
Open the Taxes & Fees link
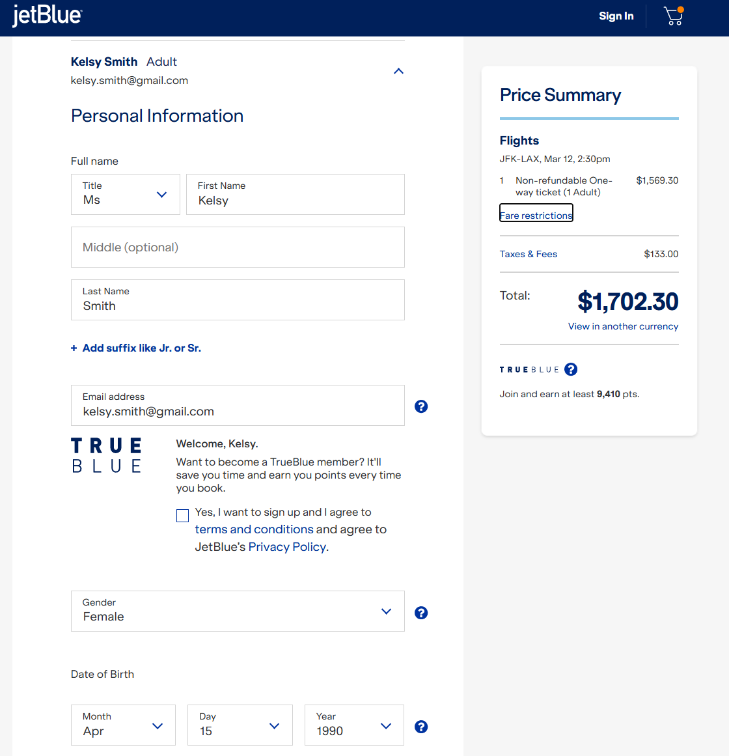(x=529, y=254)
